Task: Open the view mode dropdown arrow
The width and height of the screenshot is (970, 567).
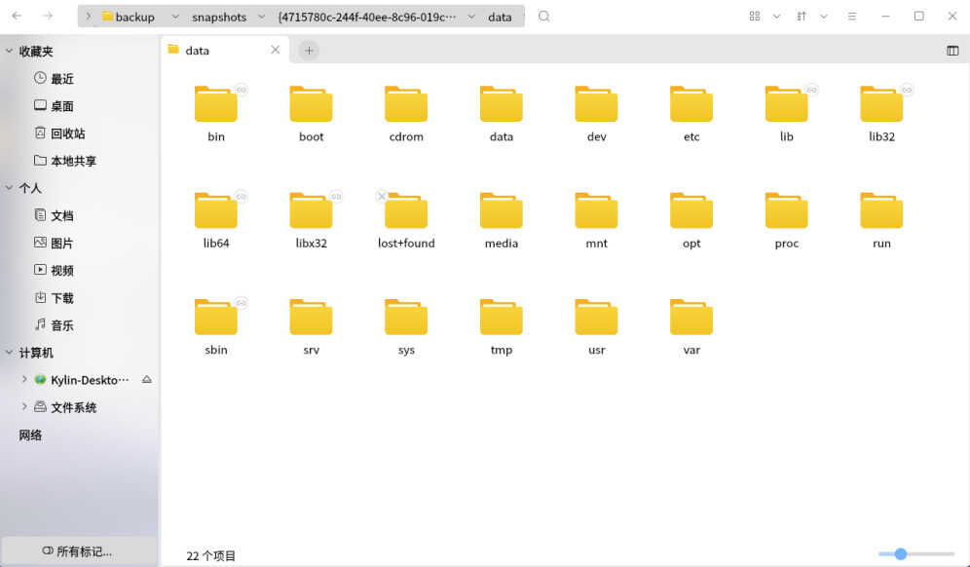Action: [x=776, y=17]
